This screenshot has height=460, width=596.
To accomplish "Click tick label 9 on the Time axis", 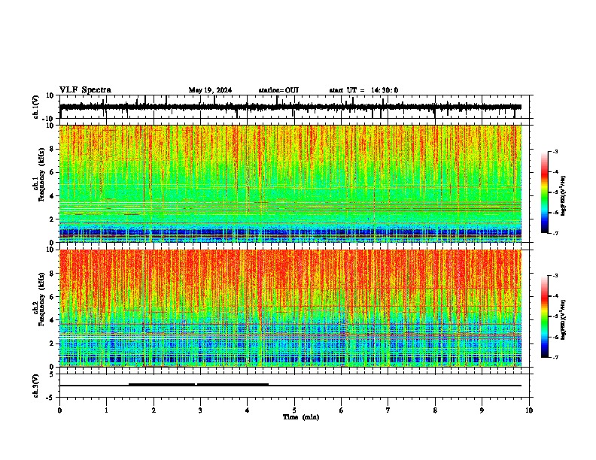I will point(482,410).
